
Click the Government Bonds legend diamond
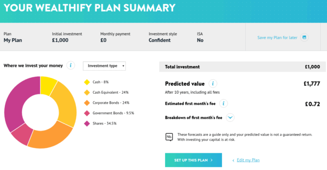[x=87, y=113]
